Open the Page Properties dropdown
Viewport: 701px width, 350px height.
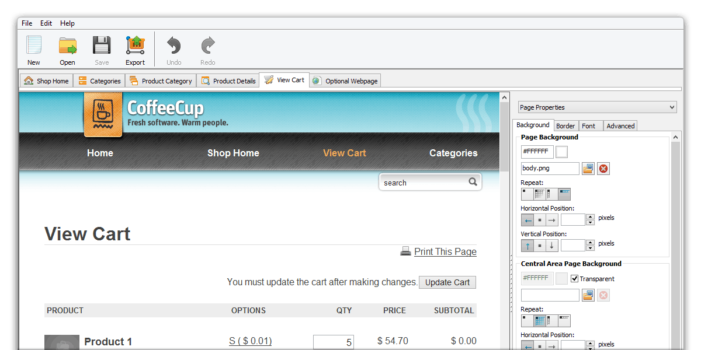tap(597, 107)
